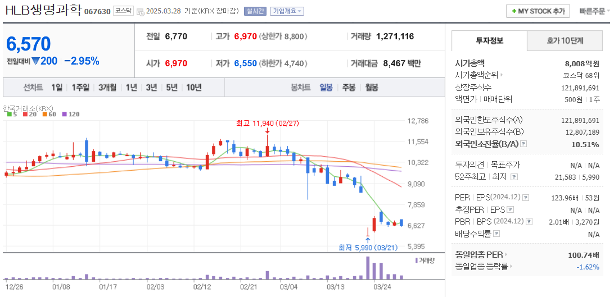Viewport: 614px width, 297px height.
Task: Click the 코스닥 market badge
Action: pyautogui.click(x=123, y=11)
